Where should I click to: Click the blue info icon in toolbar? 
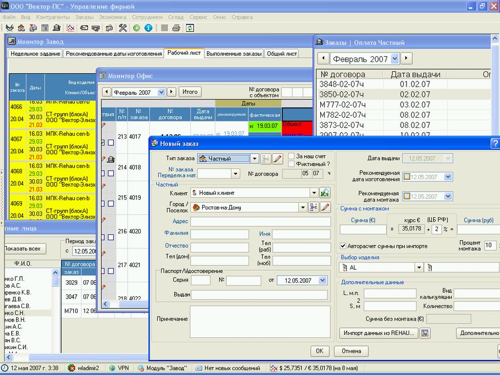[148, 28]
